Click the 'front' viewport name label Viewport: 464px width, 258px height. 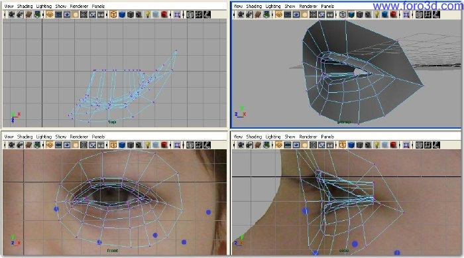[113, 251]
